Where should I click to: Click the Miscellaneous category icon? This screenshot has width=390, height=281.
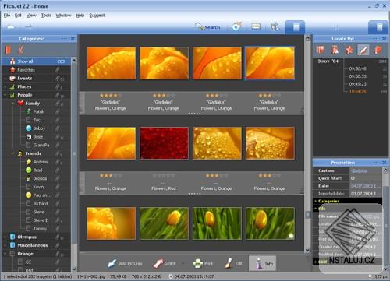[x=12, y=245]
